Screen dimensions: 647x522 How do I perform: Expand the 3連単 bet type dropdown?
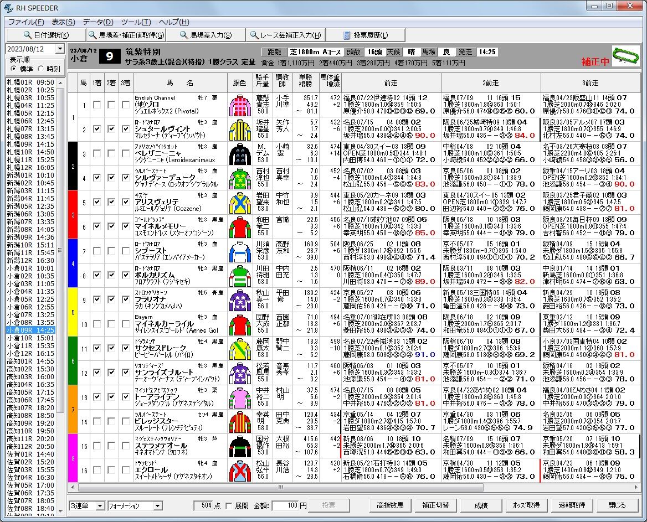(100, 506)
